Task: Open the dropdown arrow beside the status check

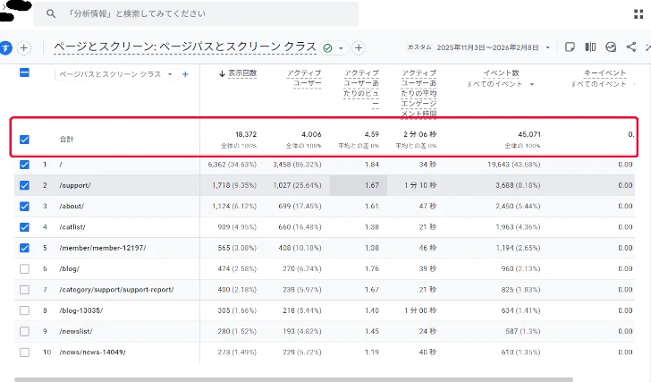Action: click(341, 48)
